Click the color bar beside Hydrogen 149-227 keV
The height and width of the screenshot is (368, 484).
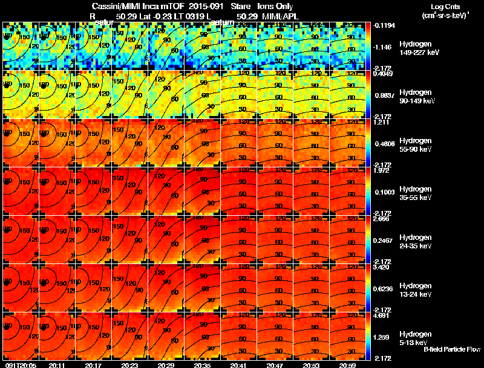pos(368,46)
